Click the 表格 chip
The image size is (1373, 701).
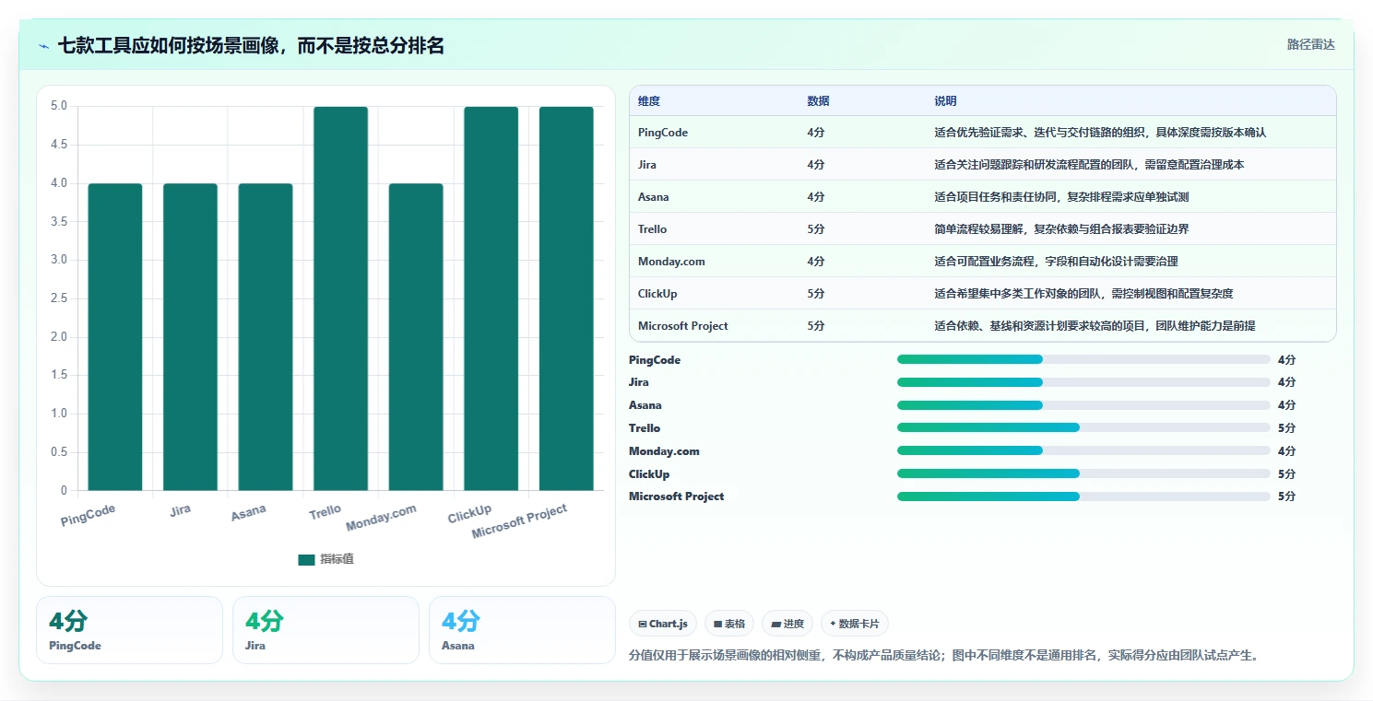pyautogui.click(x=729, y=624)
